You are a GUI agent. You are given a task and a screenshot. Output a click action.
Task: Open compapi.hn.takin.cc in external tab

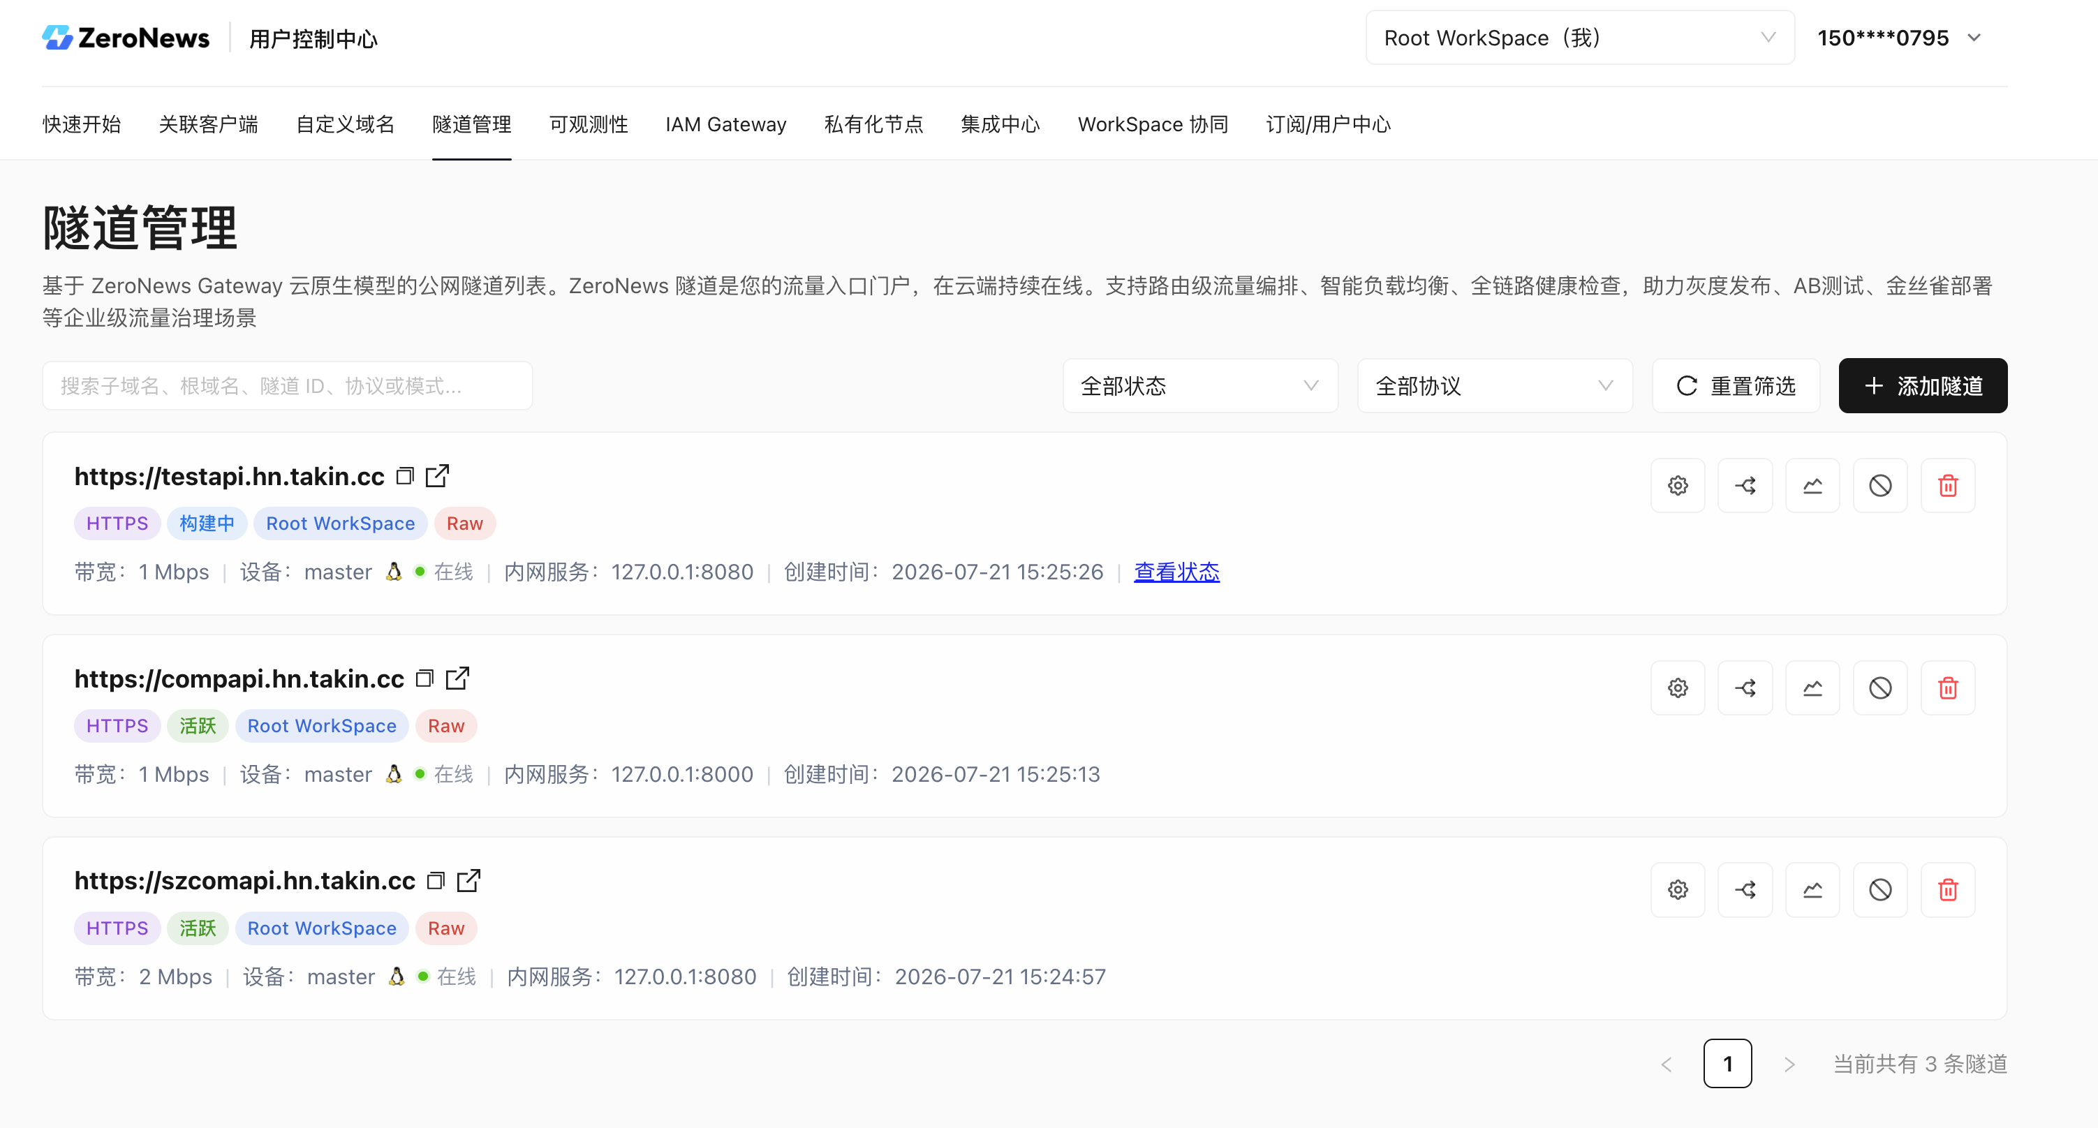coord(457,678)
